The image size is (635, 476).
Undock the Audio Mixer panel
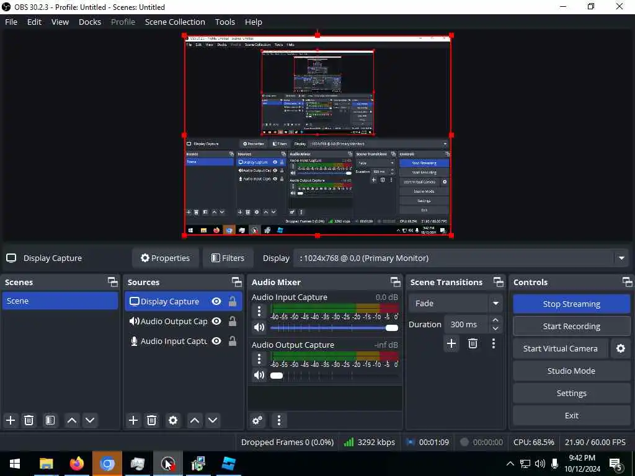pyautogui.click(x=395, y=282)
